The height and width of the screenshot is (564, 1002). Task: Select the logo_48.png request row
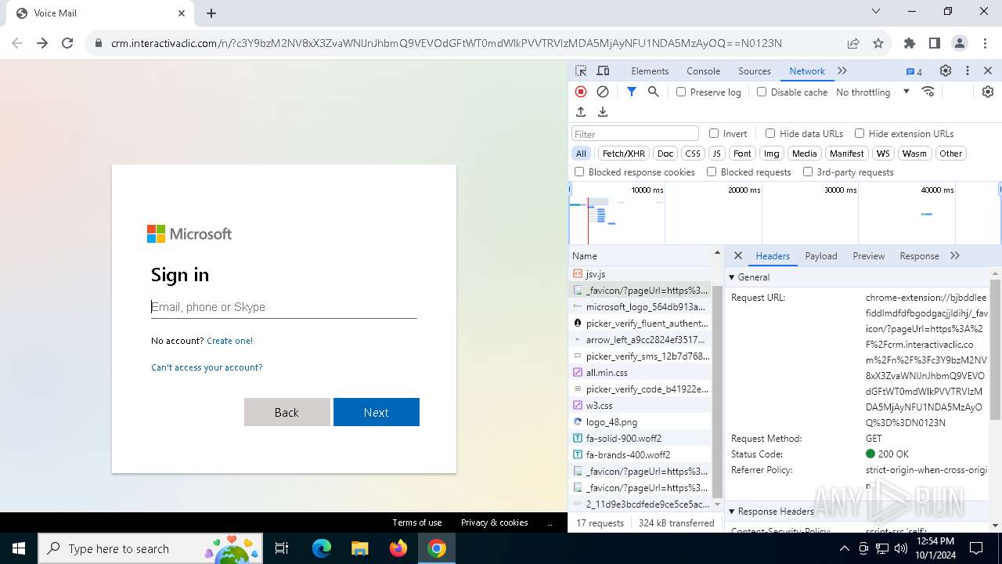click(640, 422)
